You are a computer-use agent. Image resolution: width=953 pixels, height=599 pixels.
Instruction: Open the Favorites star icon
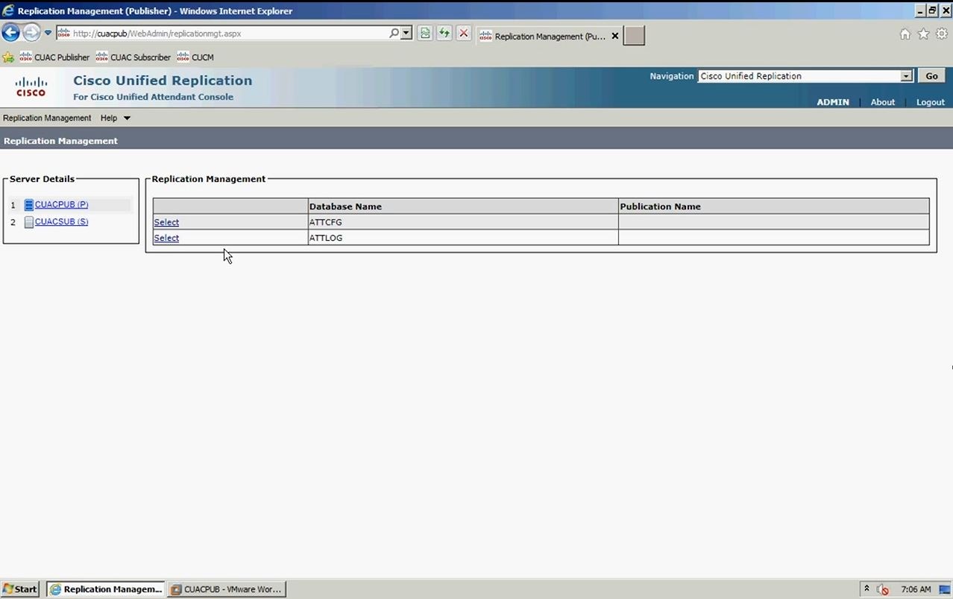(x=923, y=34)
